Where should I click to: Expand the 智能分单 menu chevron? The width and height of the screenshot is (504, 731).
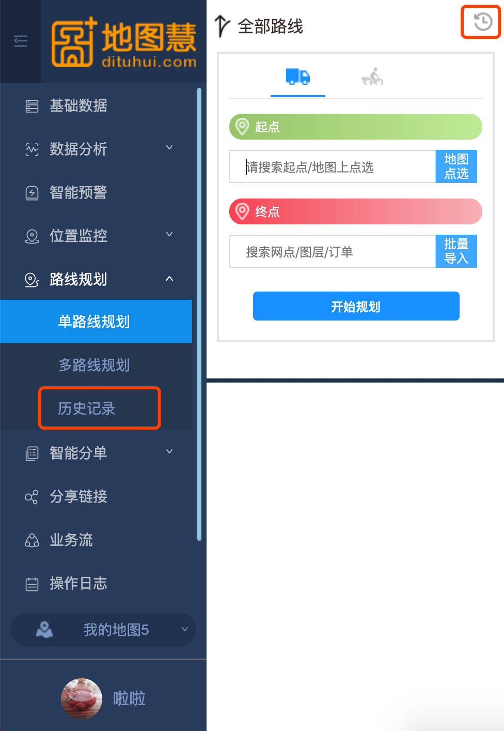point(169,452)
